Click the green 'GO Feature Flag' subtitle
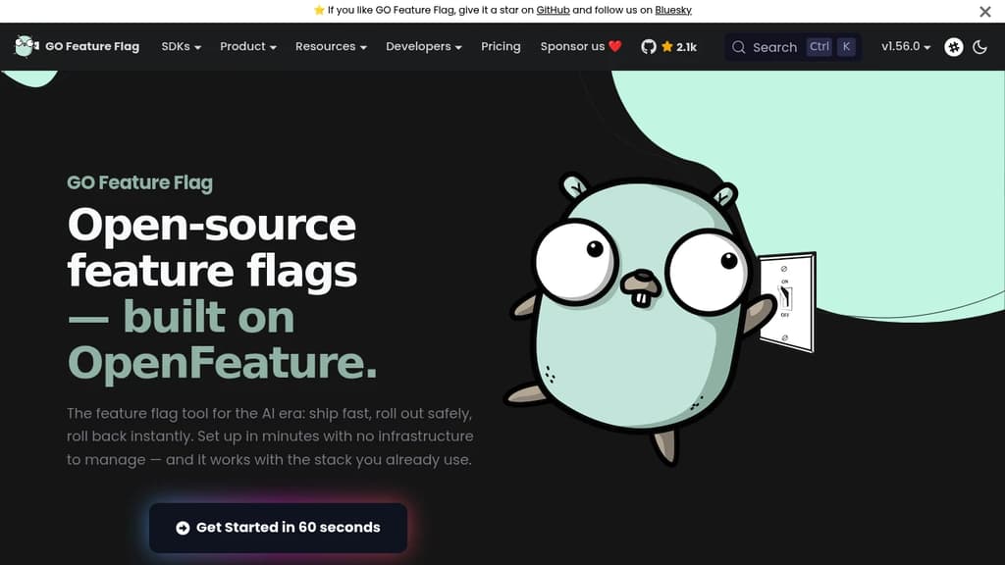The height and width of the screenshot is (565, 1005). tap(139, 182)
